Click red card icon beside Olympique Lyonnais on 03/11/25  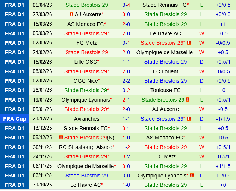coord(192,176)
